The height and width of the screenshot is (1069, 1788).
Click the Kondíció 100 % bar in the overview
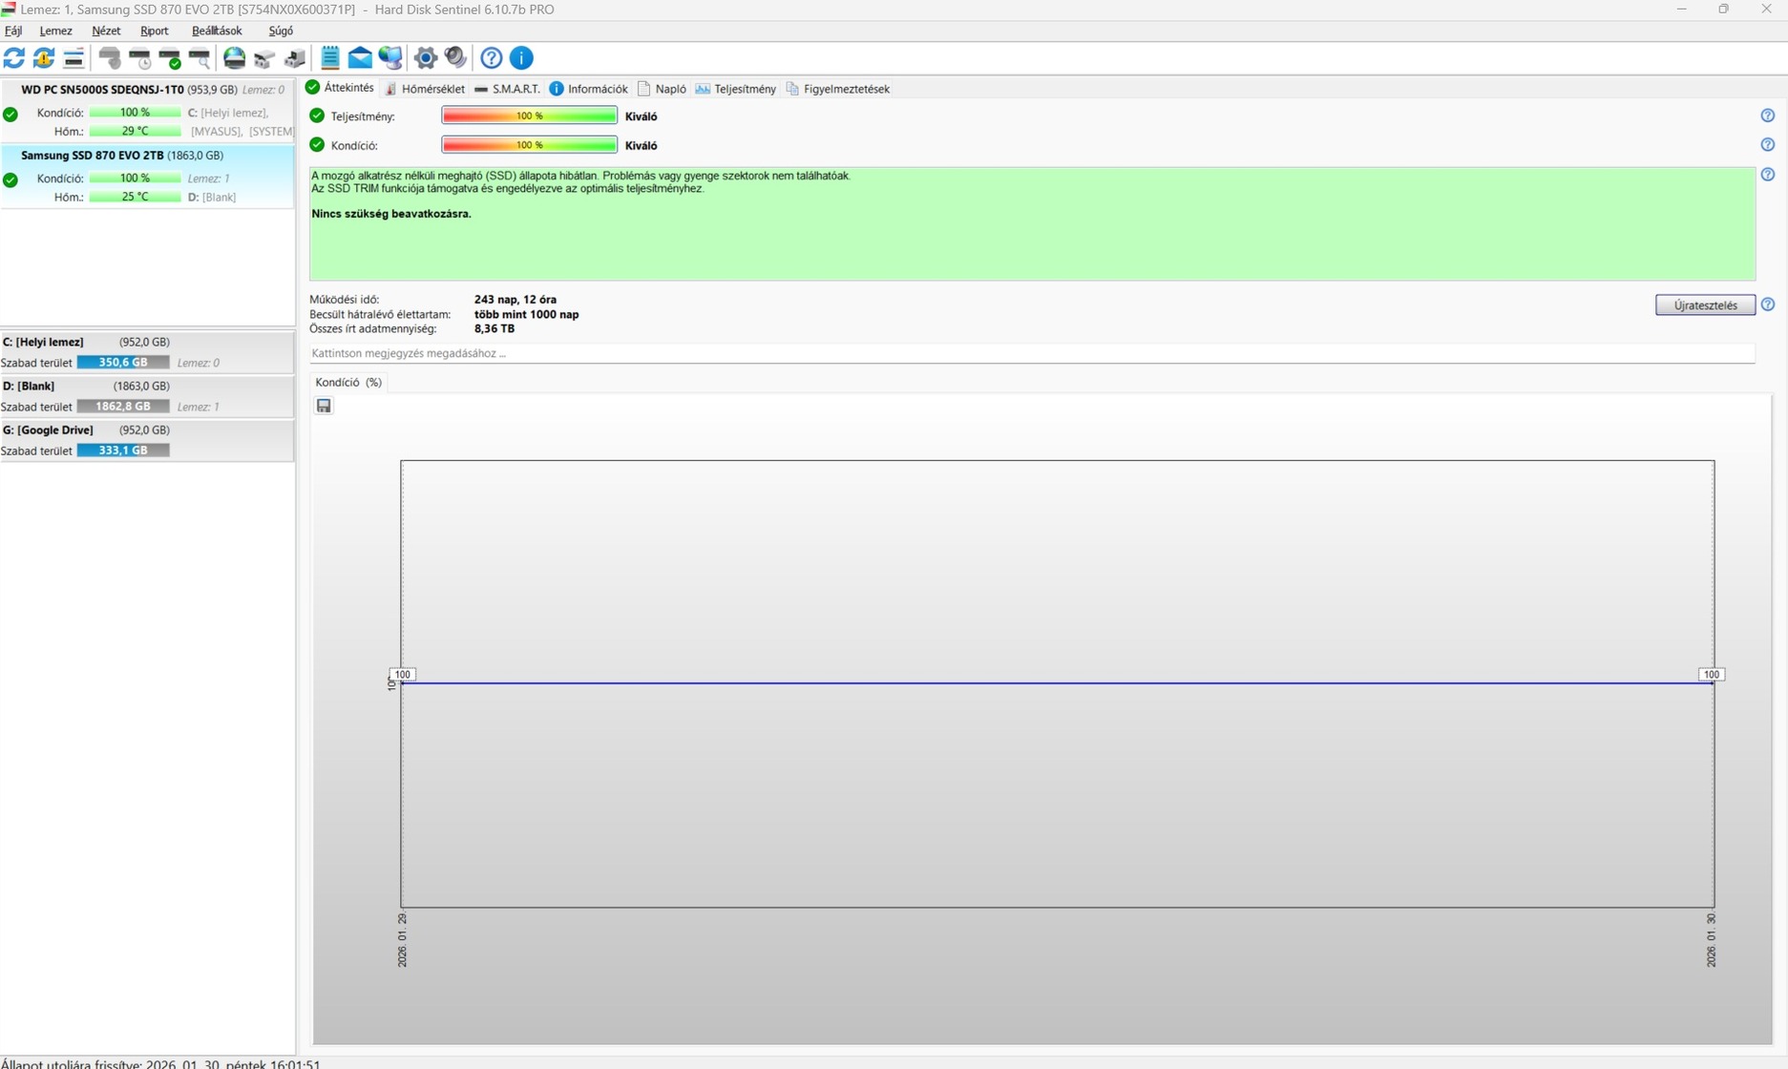(x=530, y=145)
